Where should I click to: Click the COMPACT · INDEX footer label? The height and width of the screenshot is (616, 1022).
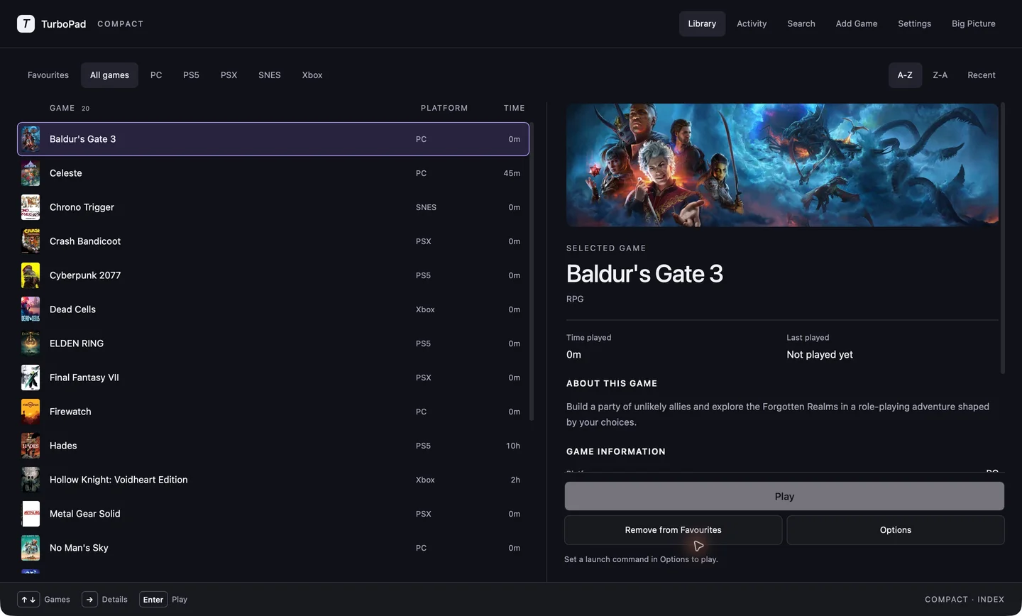[965, 600]
